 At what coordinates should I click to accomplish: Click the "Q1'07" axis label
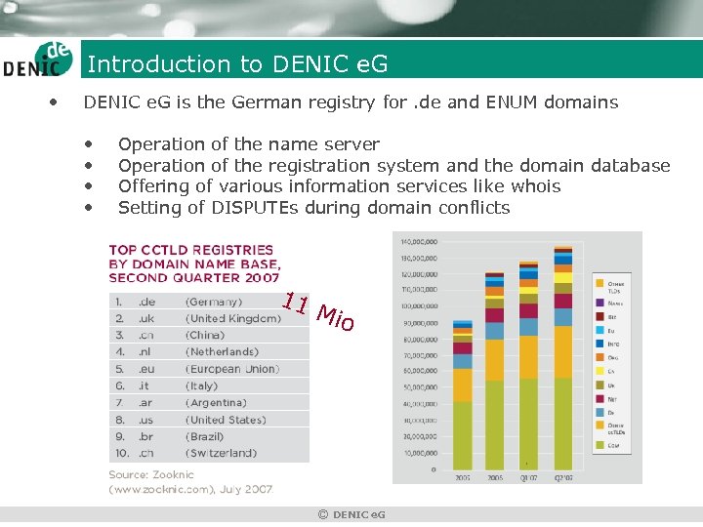[x=528, y=478]
